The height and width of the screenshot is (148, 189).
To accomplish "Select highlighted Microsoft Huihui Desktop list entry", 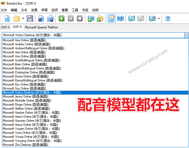I will (x=95, y=93).
